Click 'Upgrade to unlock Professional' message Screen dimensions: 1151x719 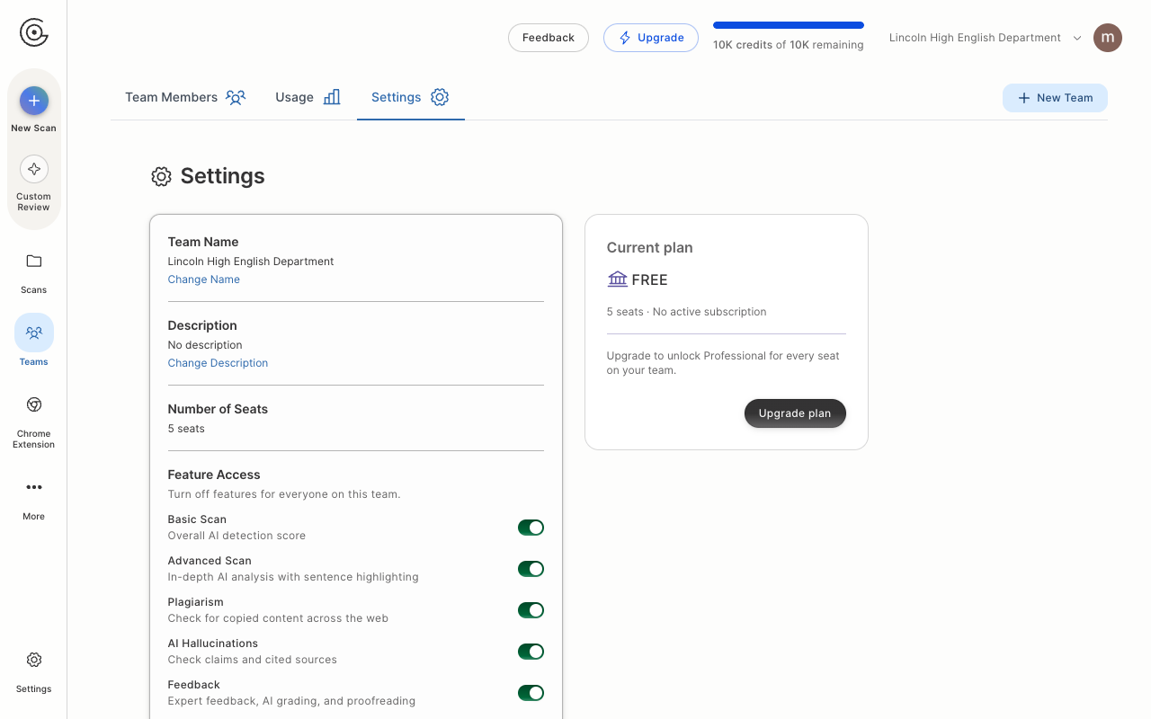pos(723,363)
